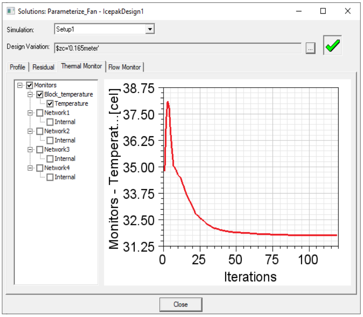Screen dimensions: 363x317
Task: Click the Monitors - Temperature axis title
Action: (x=114, y=169)
